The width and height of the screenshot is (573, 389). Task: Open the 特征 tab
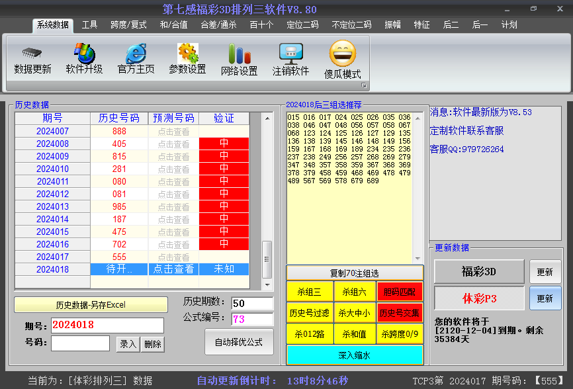click(421, 25)
